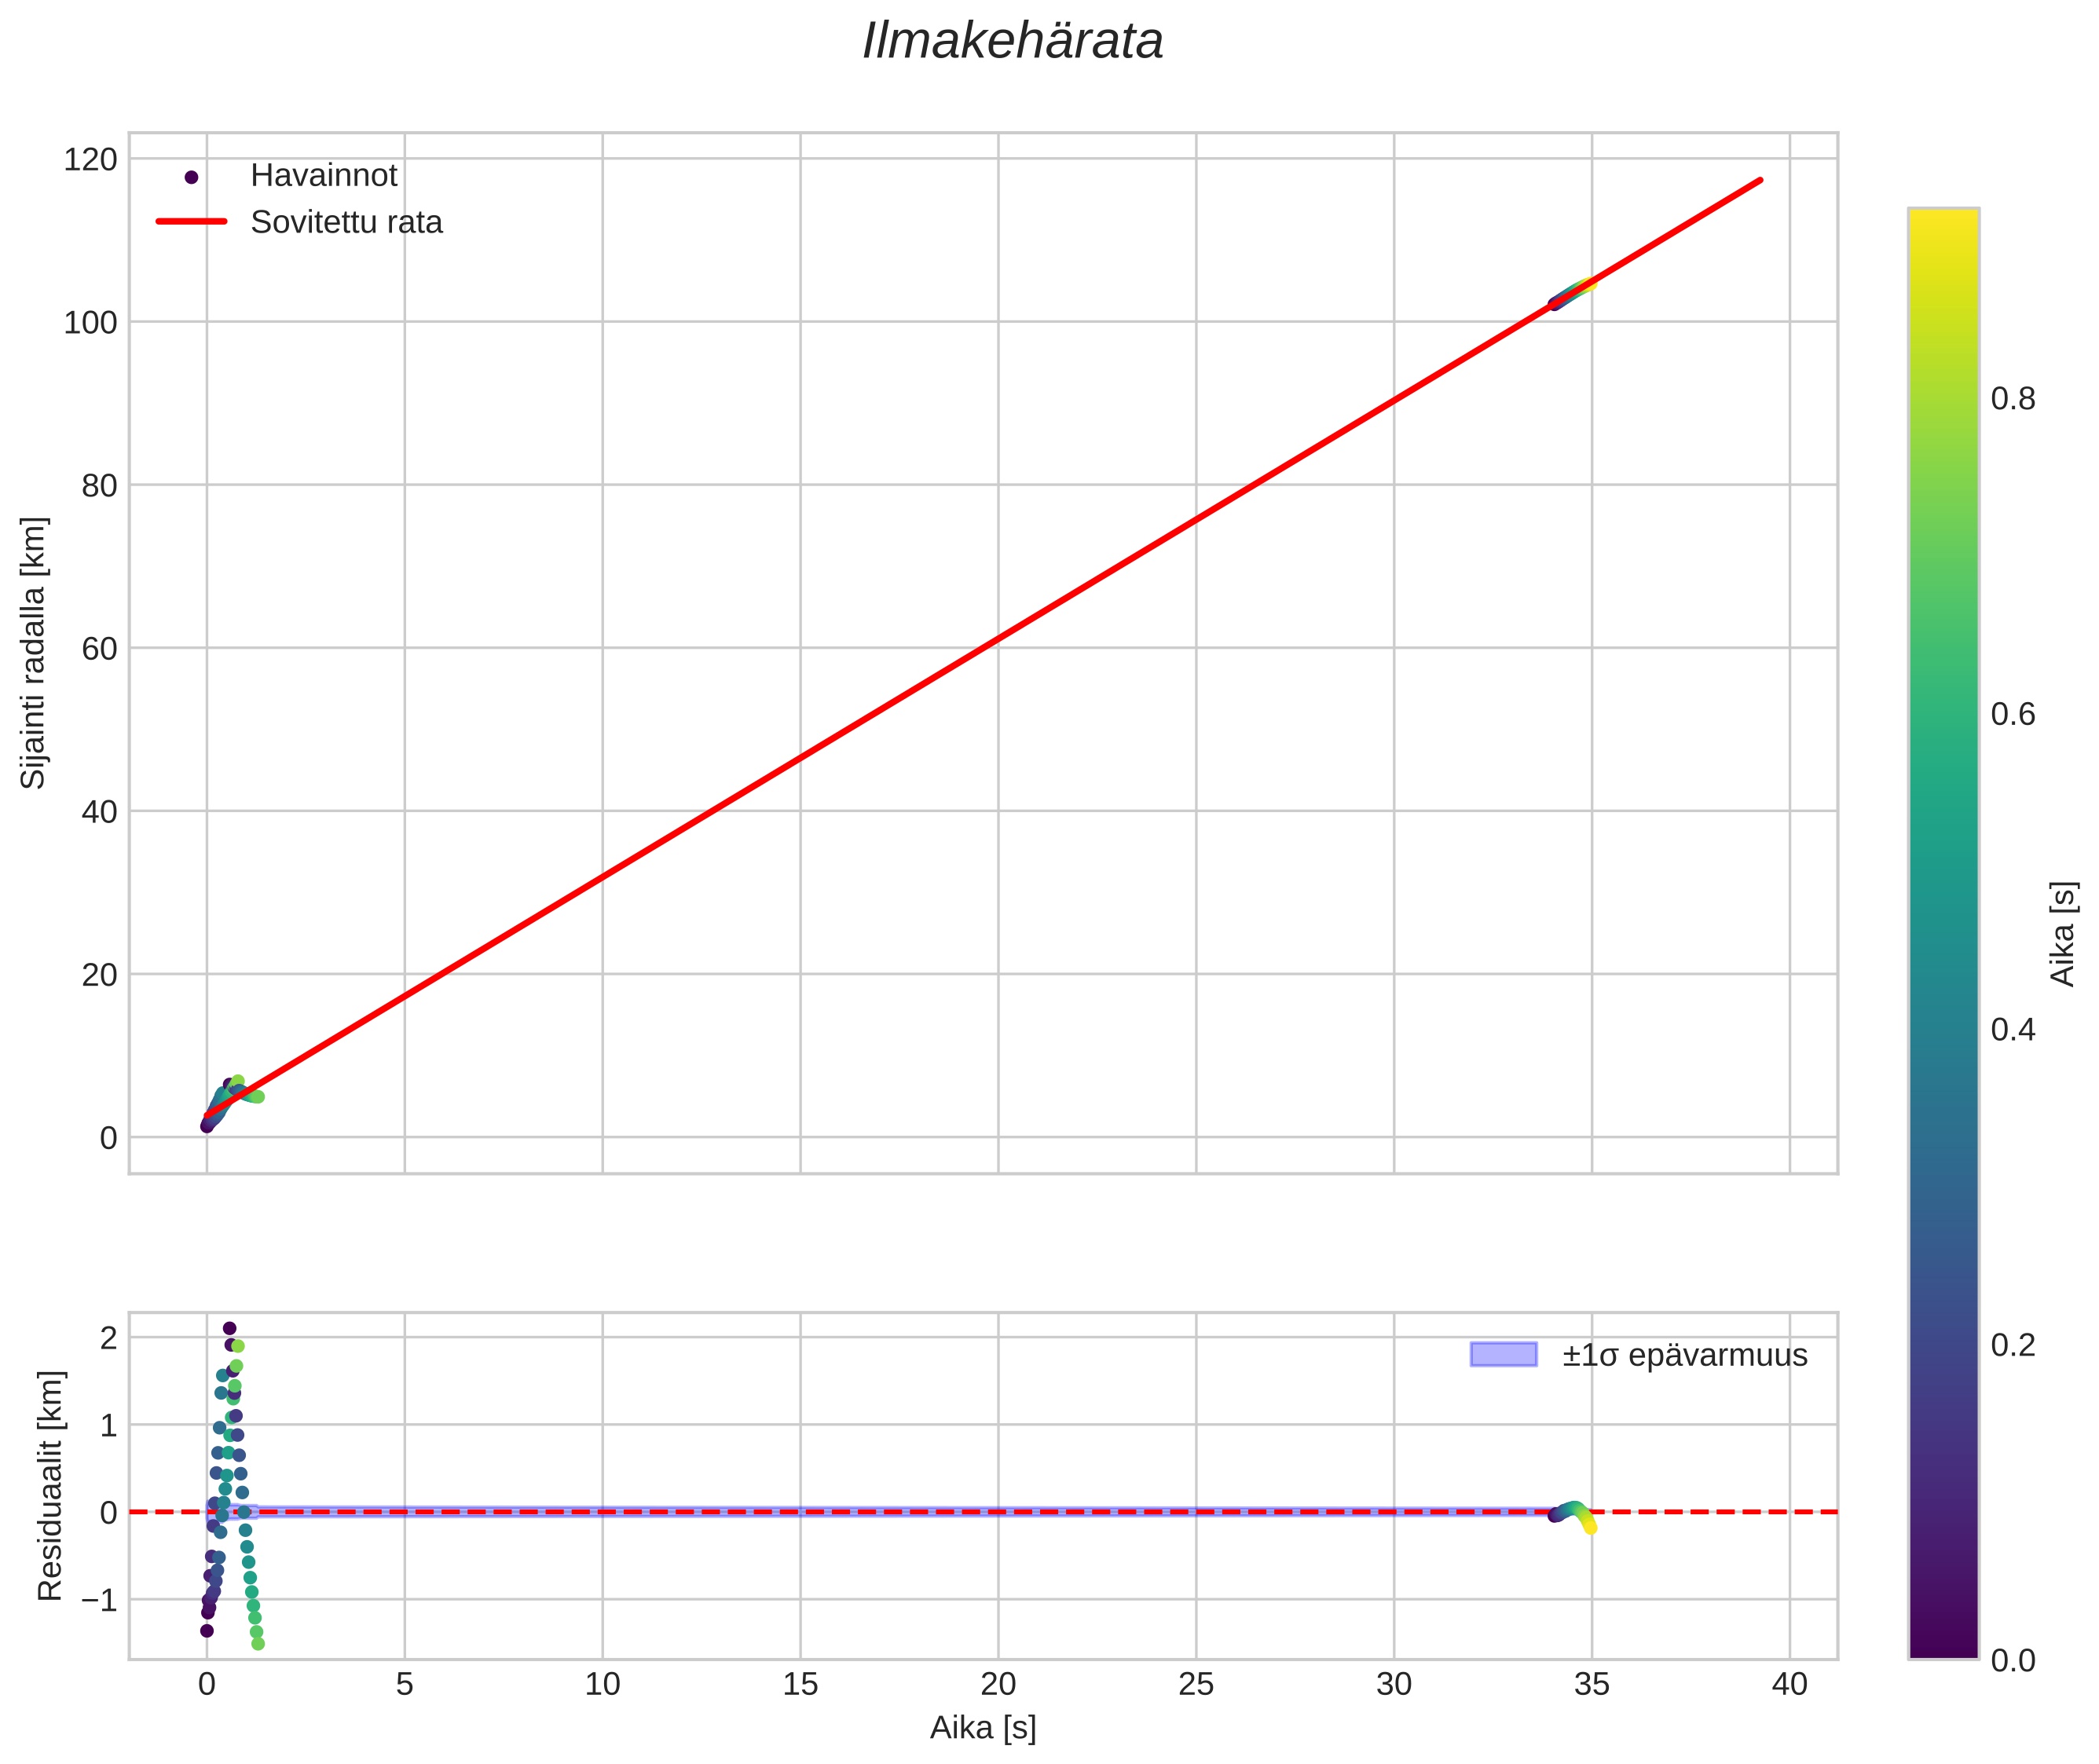This screenshot has height=1764, width=2099.
Task: Click the colorbar Aika [s] label
Action: (x=2062, y=933)
